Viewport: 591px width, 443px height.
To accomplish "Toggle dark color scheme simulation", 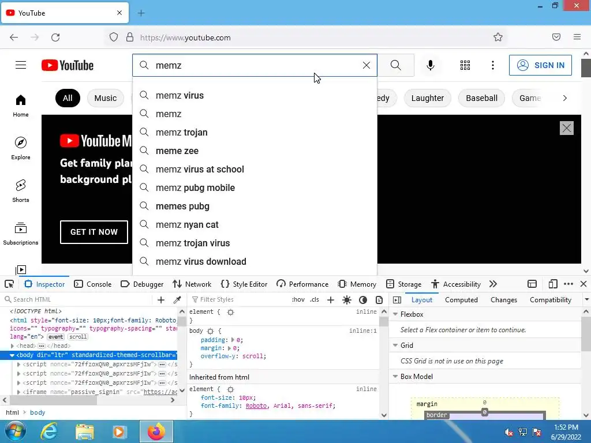I will click(363, 300).
